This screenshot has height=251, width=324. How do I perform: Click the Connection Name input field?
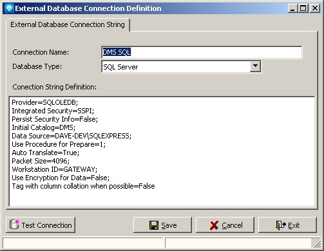[x=202, y=52]
